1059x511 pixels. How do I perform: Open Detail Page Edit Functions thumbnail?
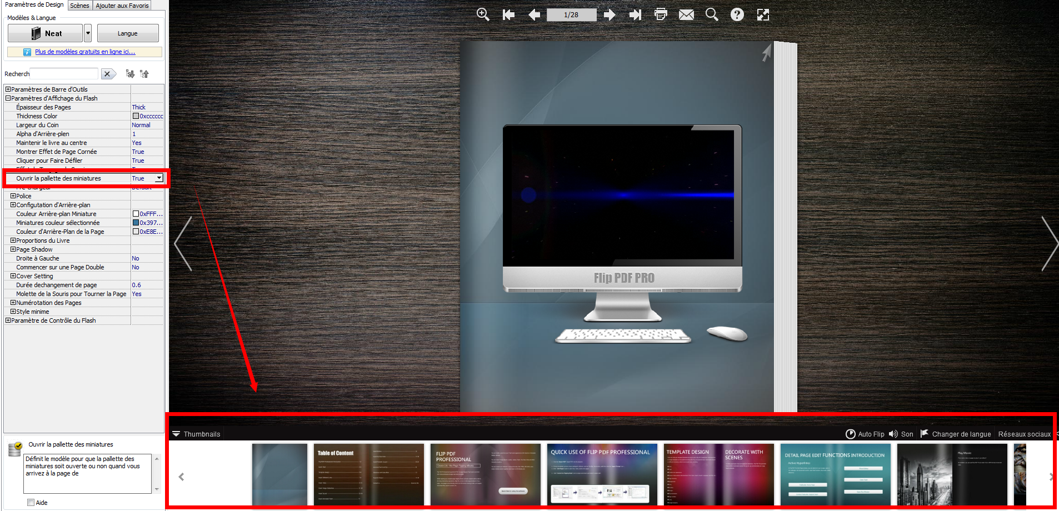tap(835, 474)
